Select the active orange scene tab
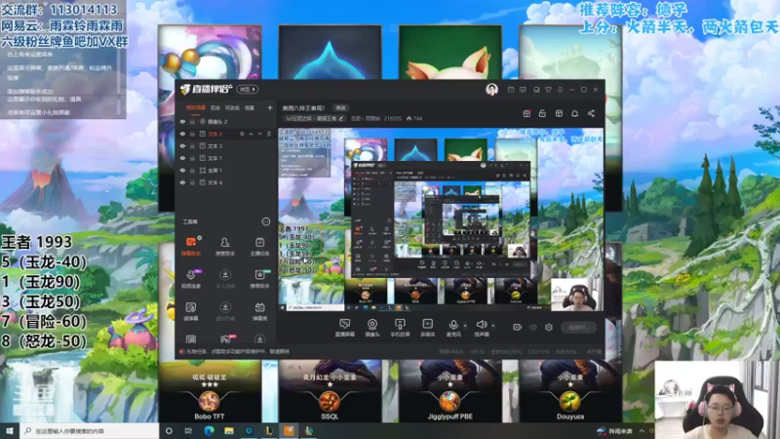The width and height of the screenshot is (780, 439). pos(196,107)
